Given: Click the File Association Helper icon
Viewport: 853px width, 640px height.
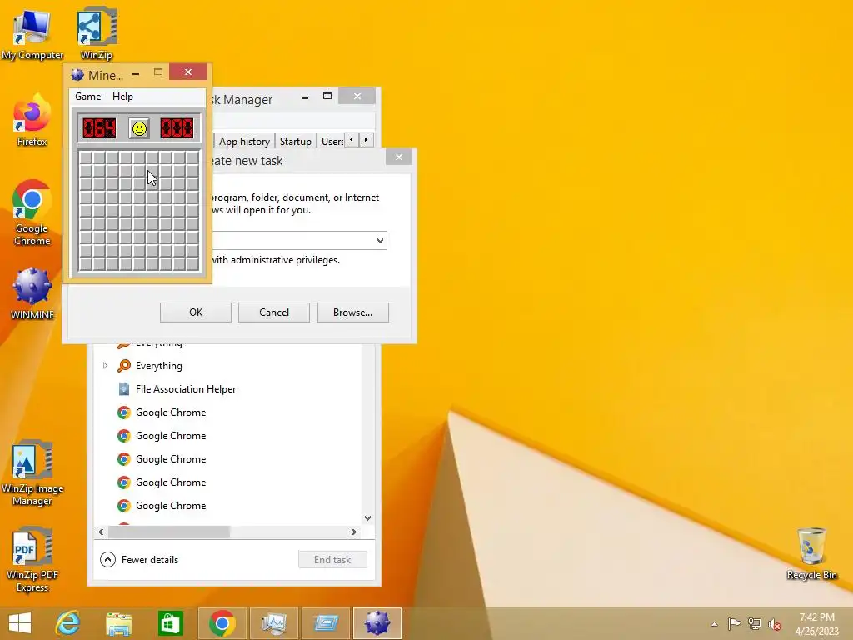Looking at the screenshot, I should (x=124, y=389).
